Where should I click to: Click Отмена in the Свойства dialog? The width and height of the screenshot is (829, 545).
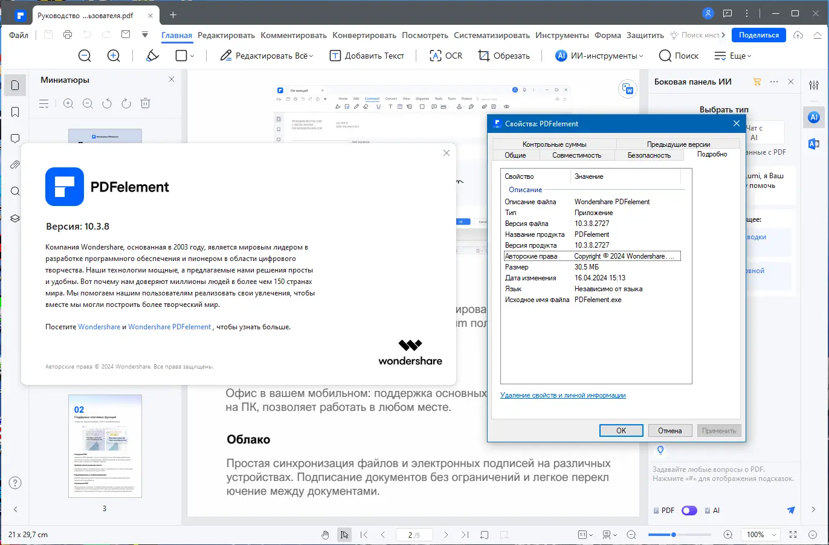tap(670, 431)
